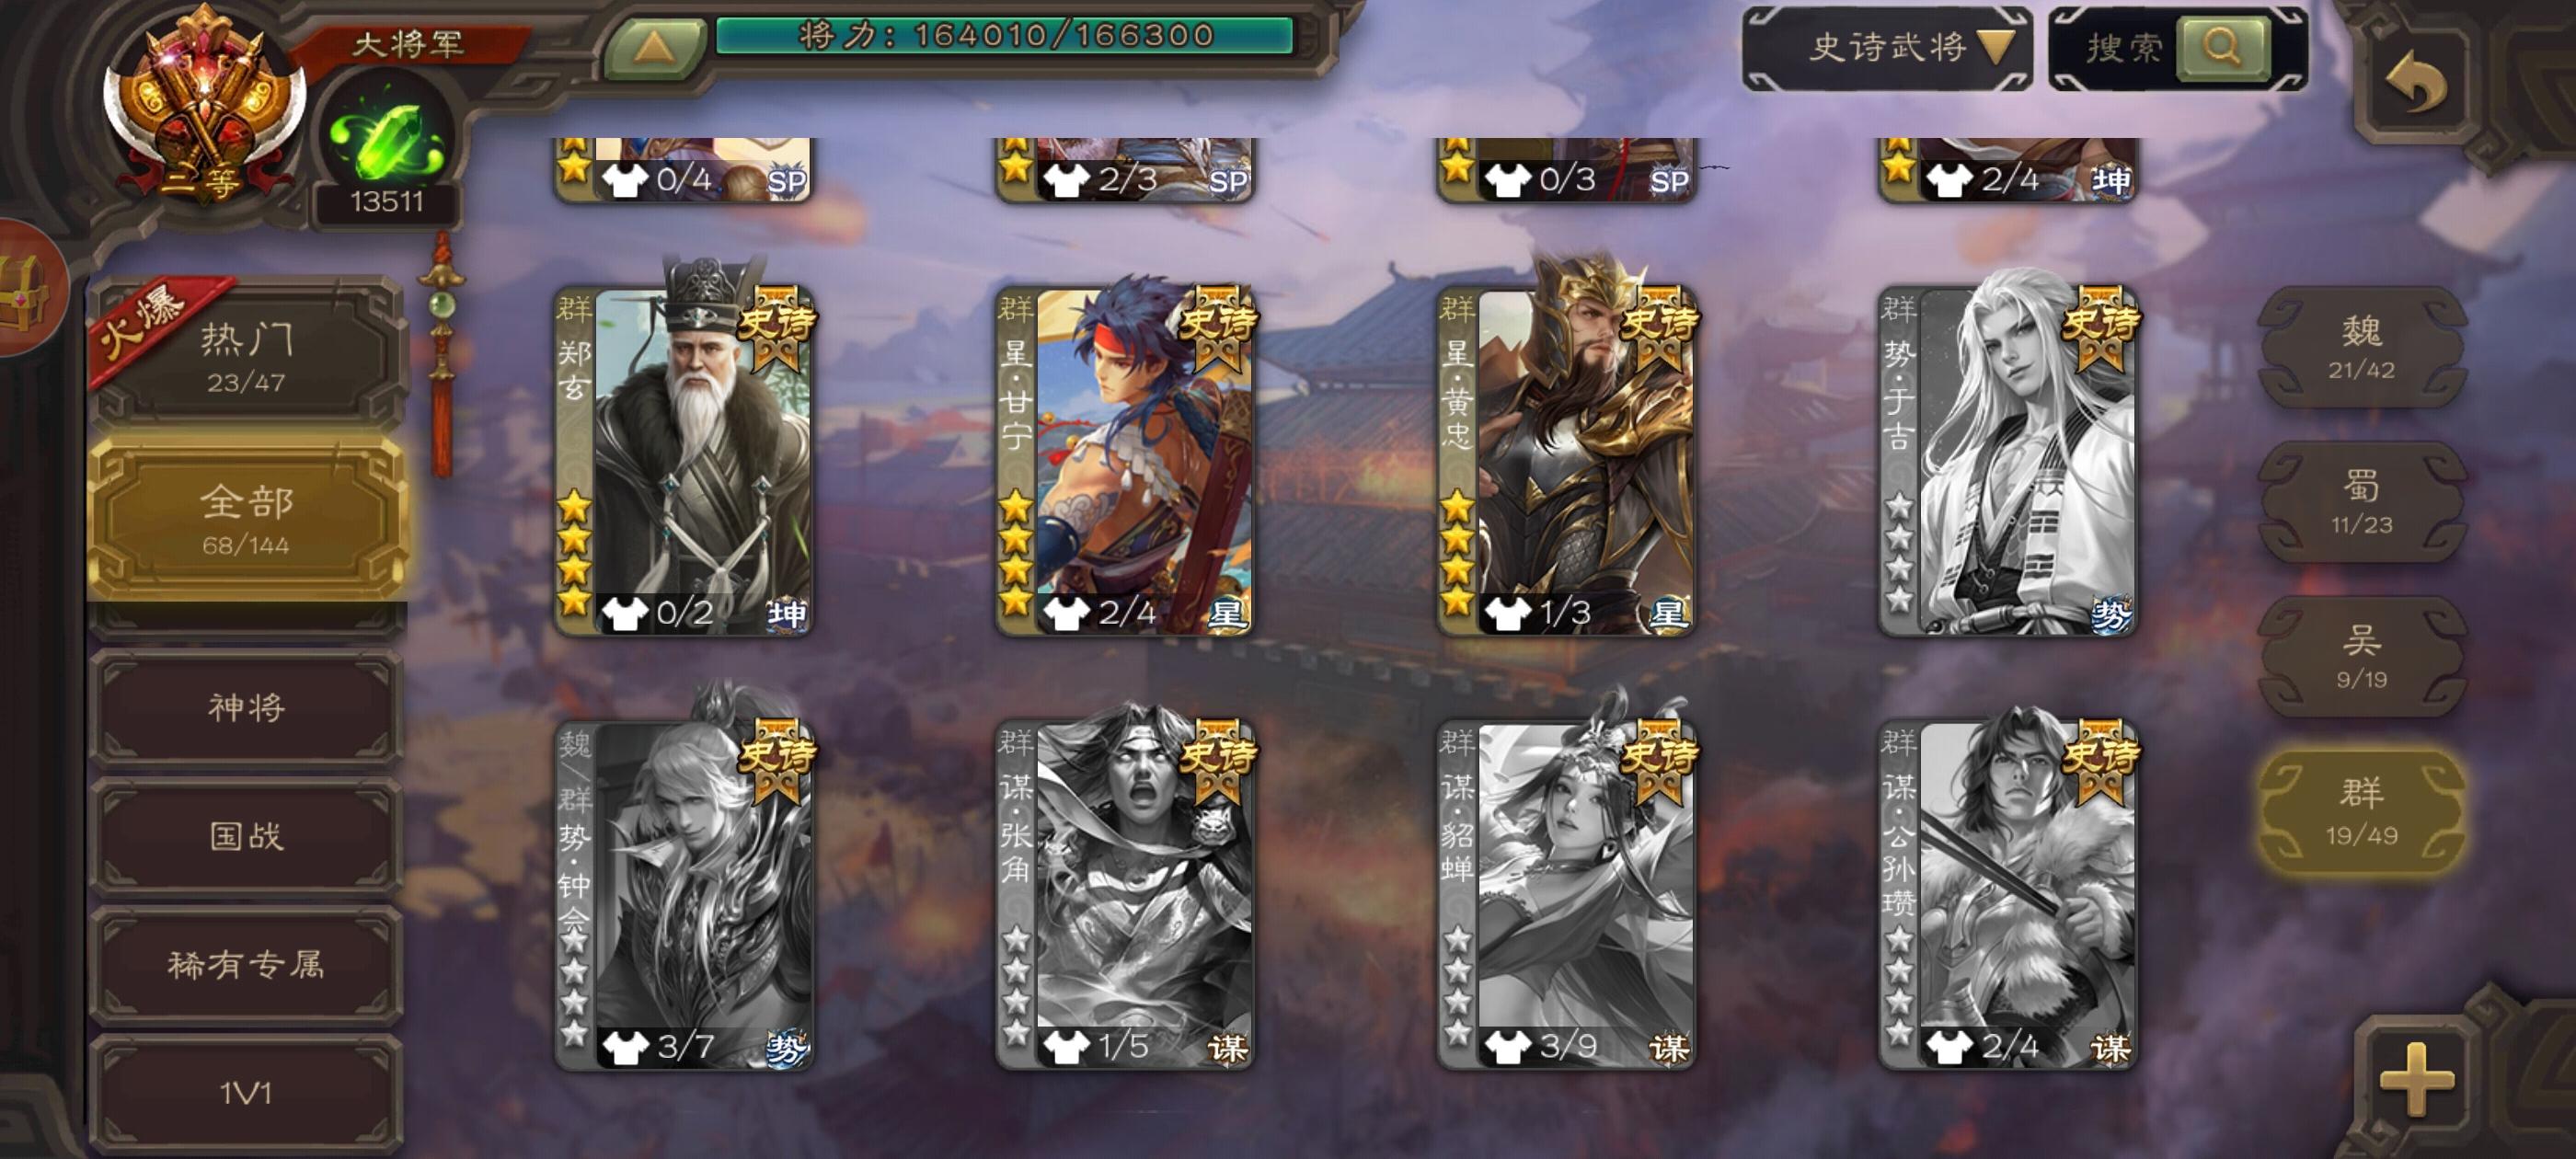Click the 二等 rank emblem badge
The width and height of the screenshot is (2576, 1159).
pyautogui.click(x=204, y=107)
